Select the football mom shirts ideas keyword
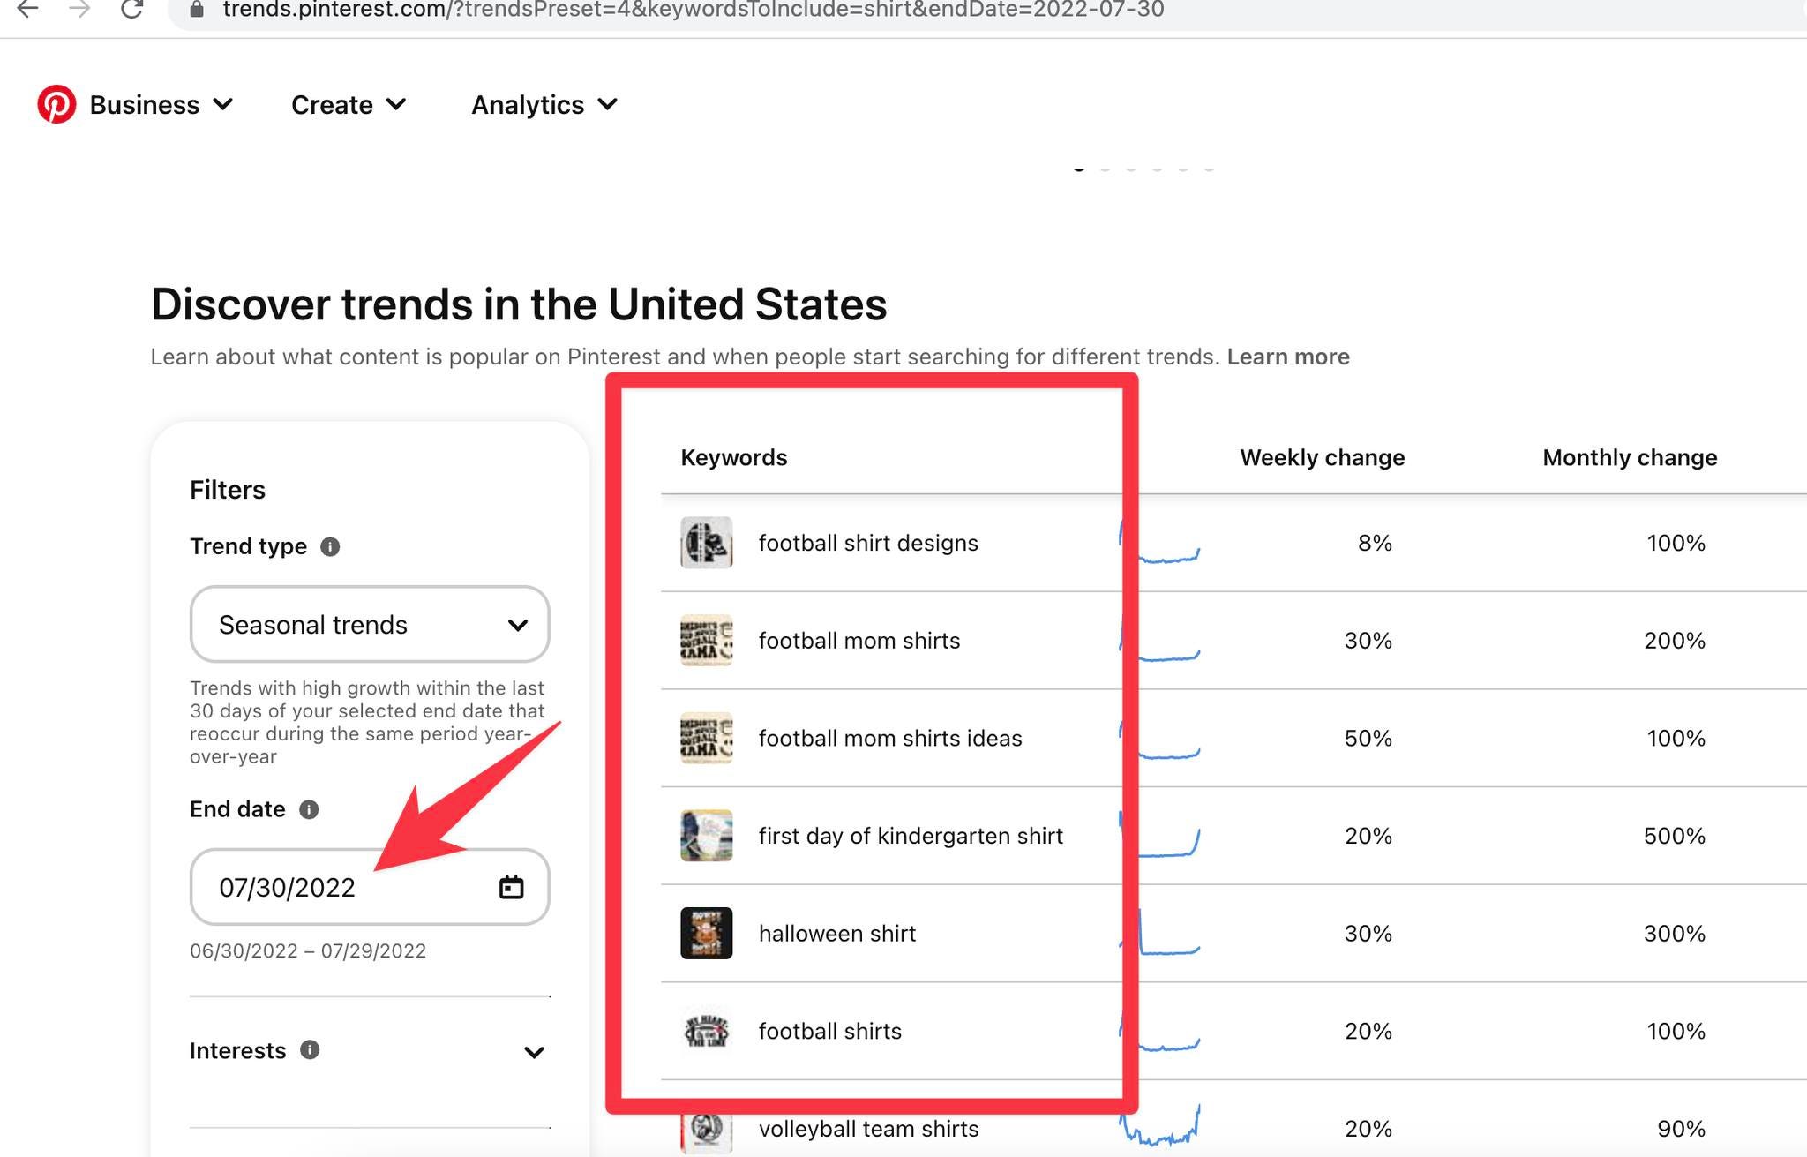The image size is (1807, 1157). click(890, 738)
